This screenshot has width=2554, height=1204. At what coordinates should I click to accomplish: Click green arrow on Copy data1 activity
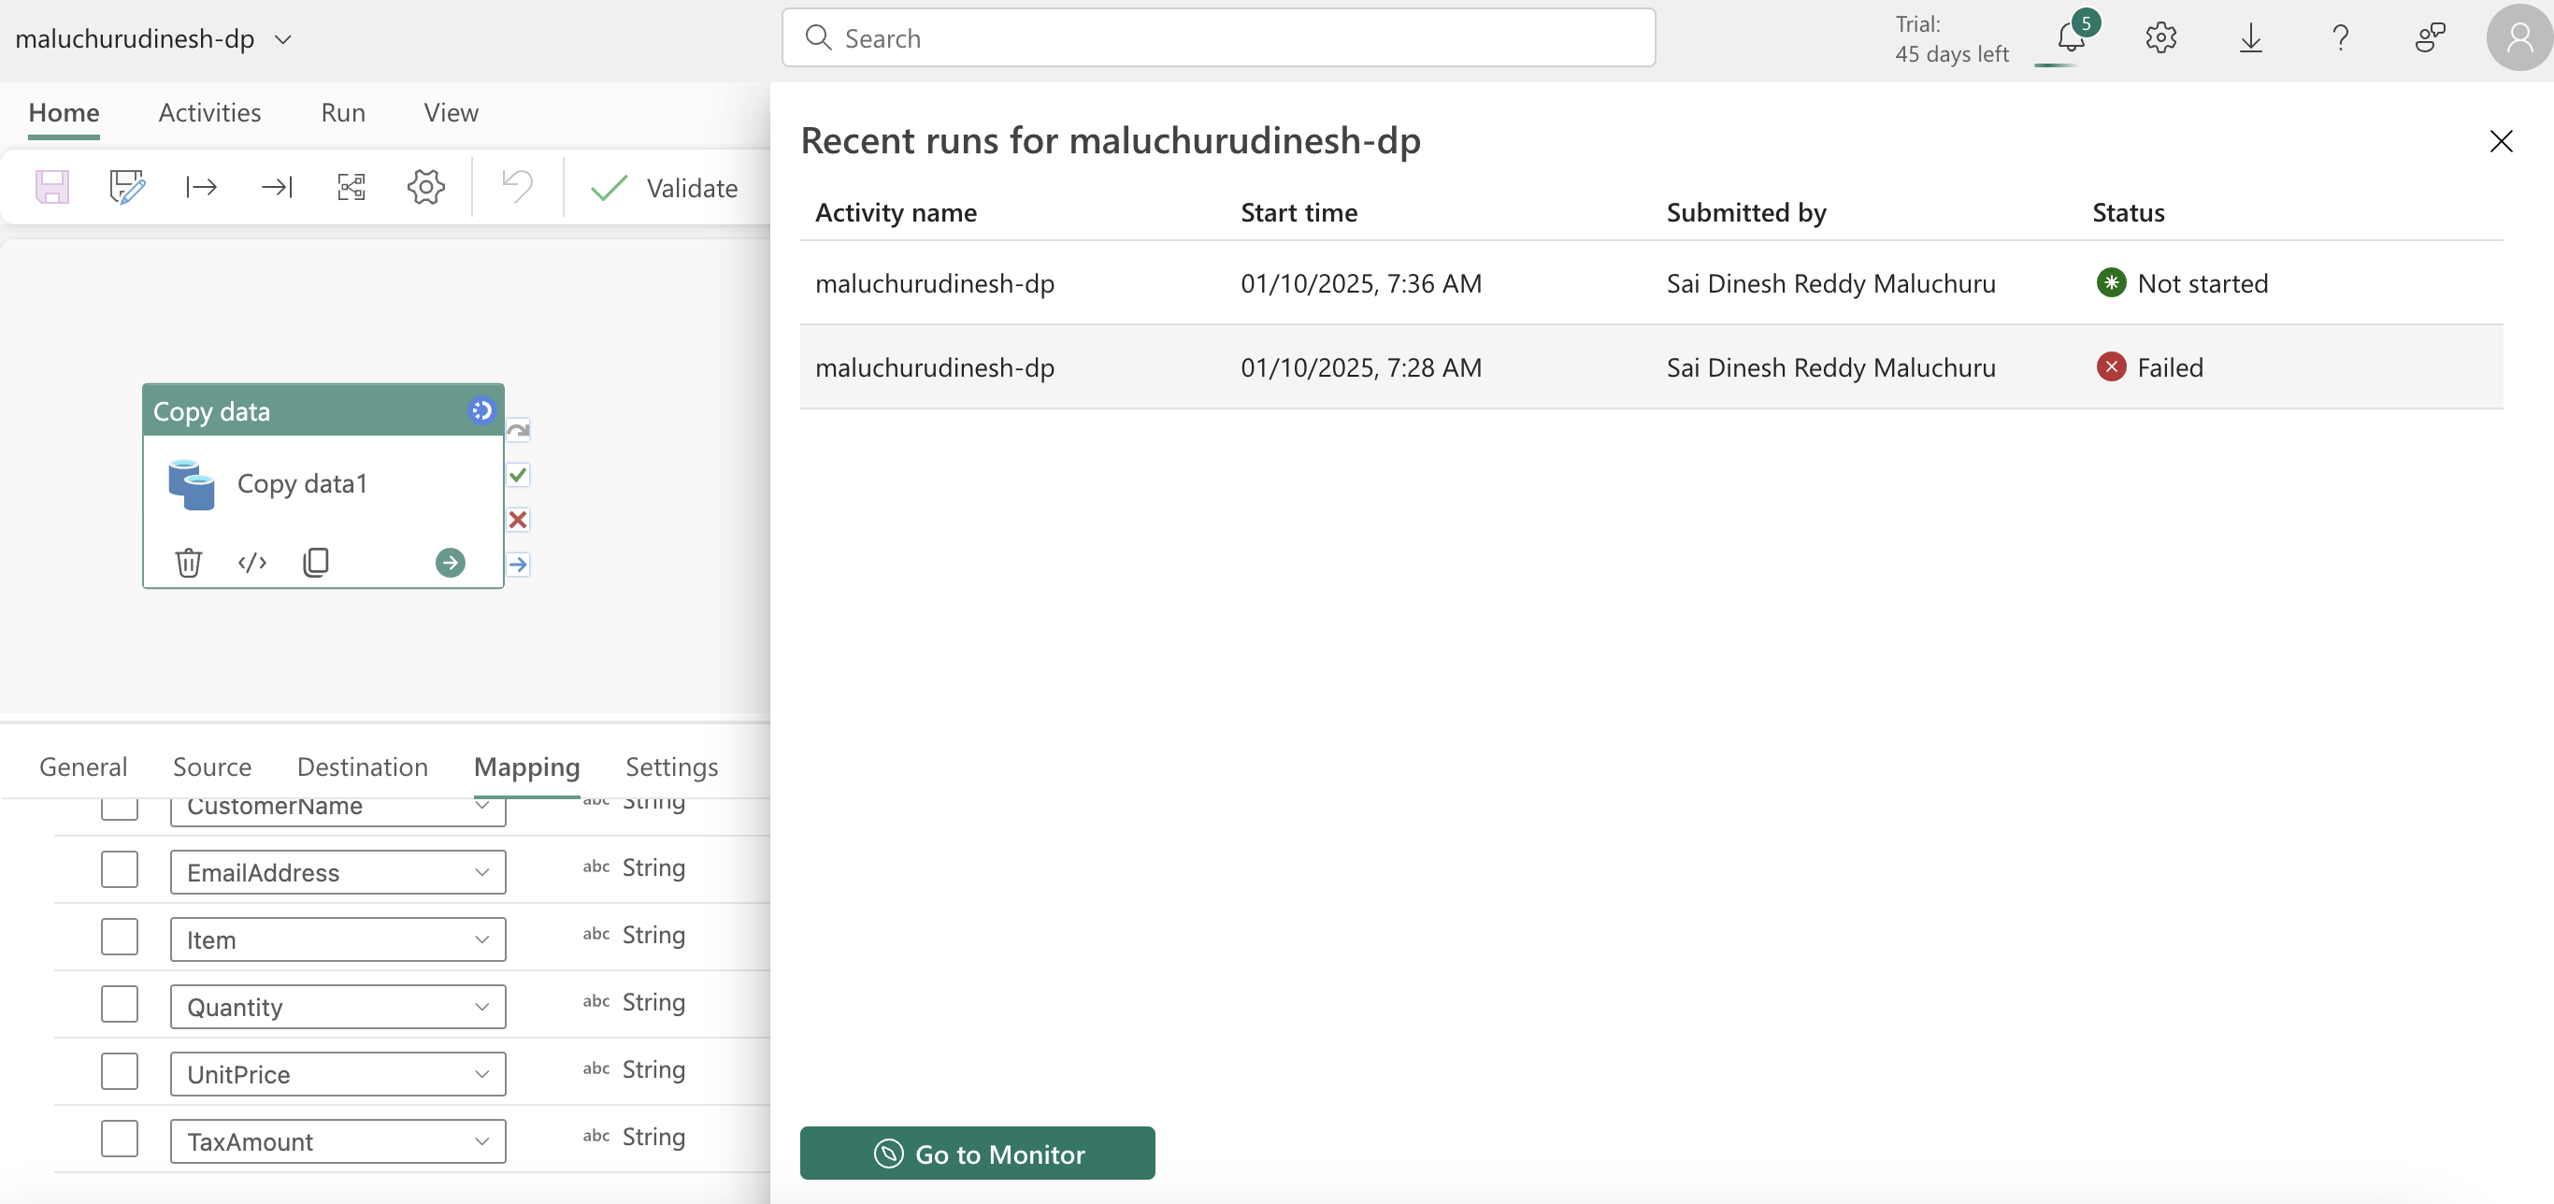point(450,563)
